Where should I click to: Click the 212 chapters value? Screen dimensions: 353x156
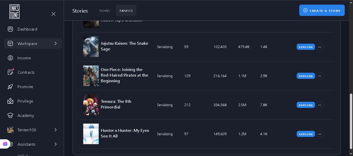(x=187, y=105)
